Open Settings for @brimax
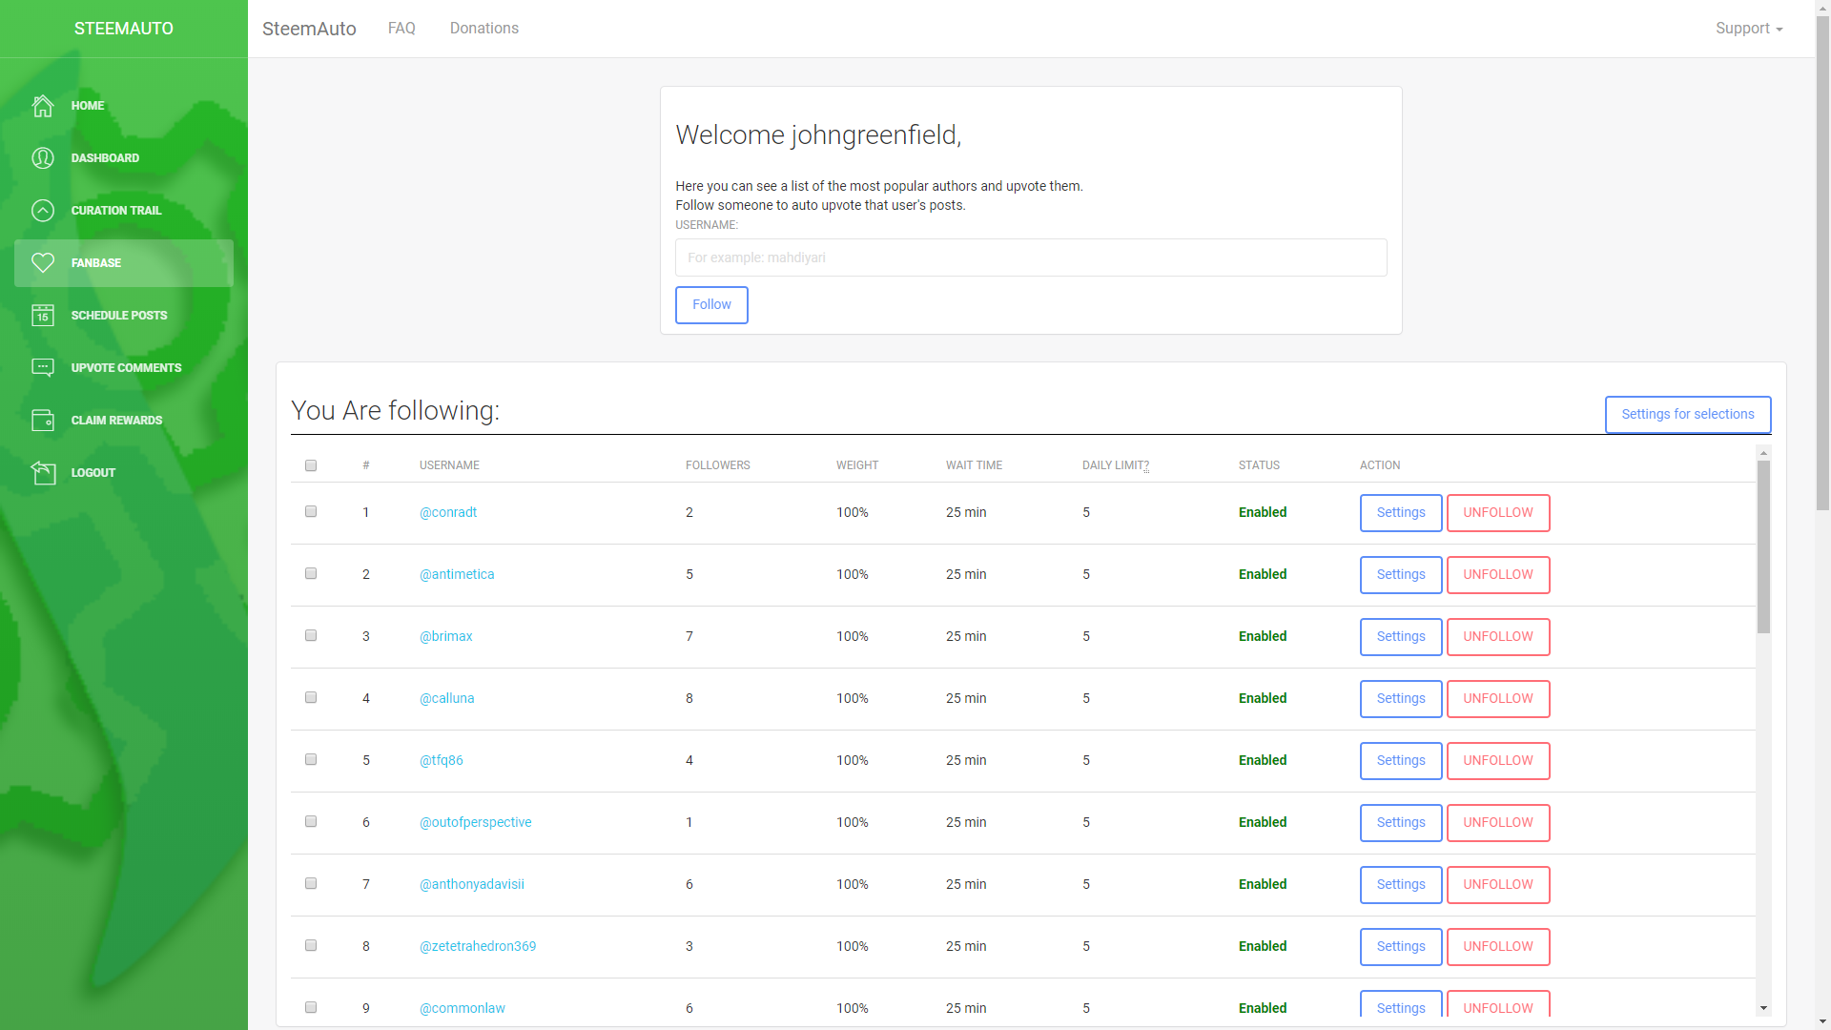This screenshot has width=1831, height=1030. point(1401,637)
